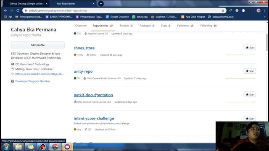Open GitHub Desktop from the taskbar
The height and width of the screenshot is (151, 269).
(67, 147)
